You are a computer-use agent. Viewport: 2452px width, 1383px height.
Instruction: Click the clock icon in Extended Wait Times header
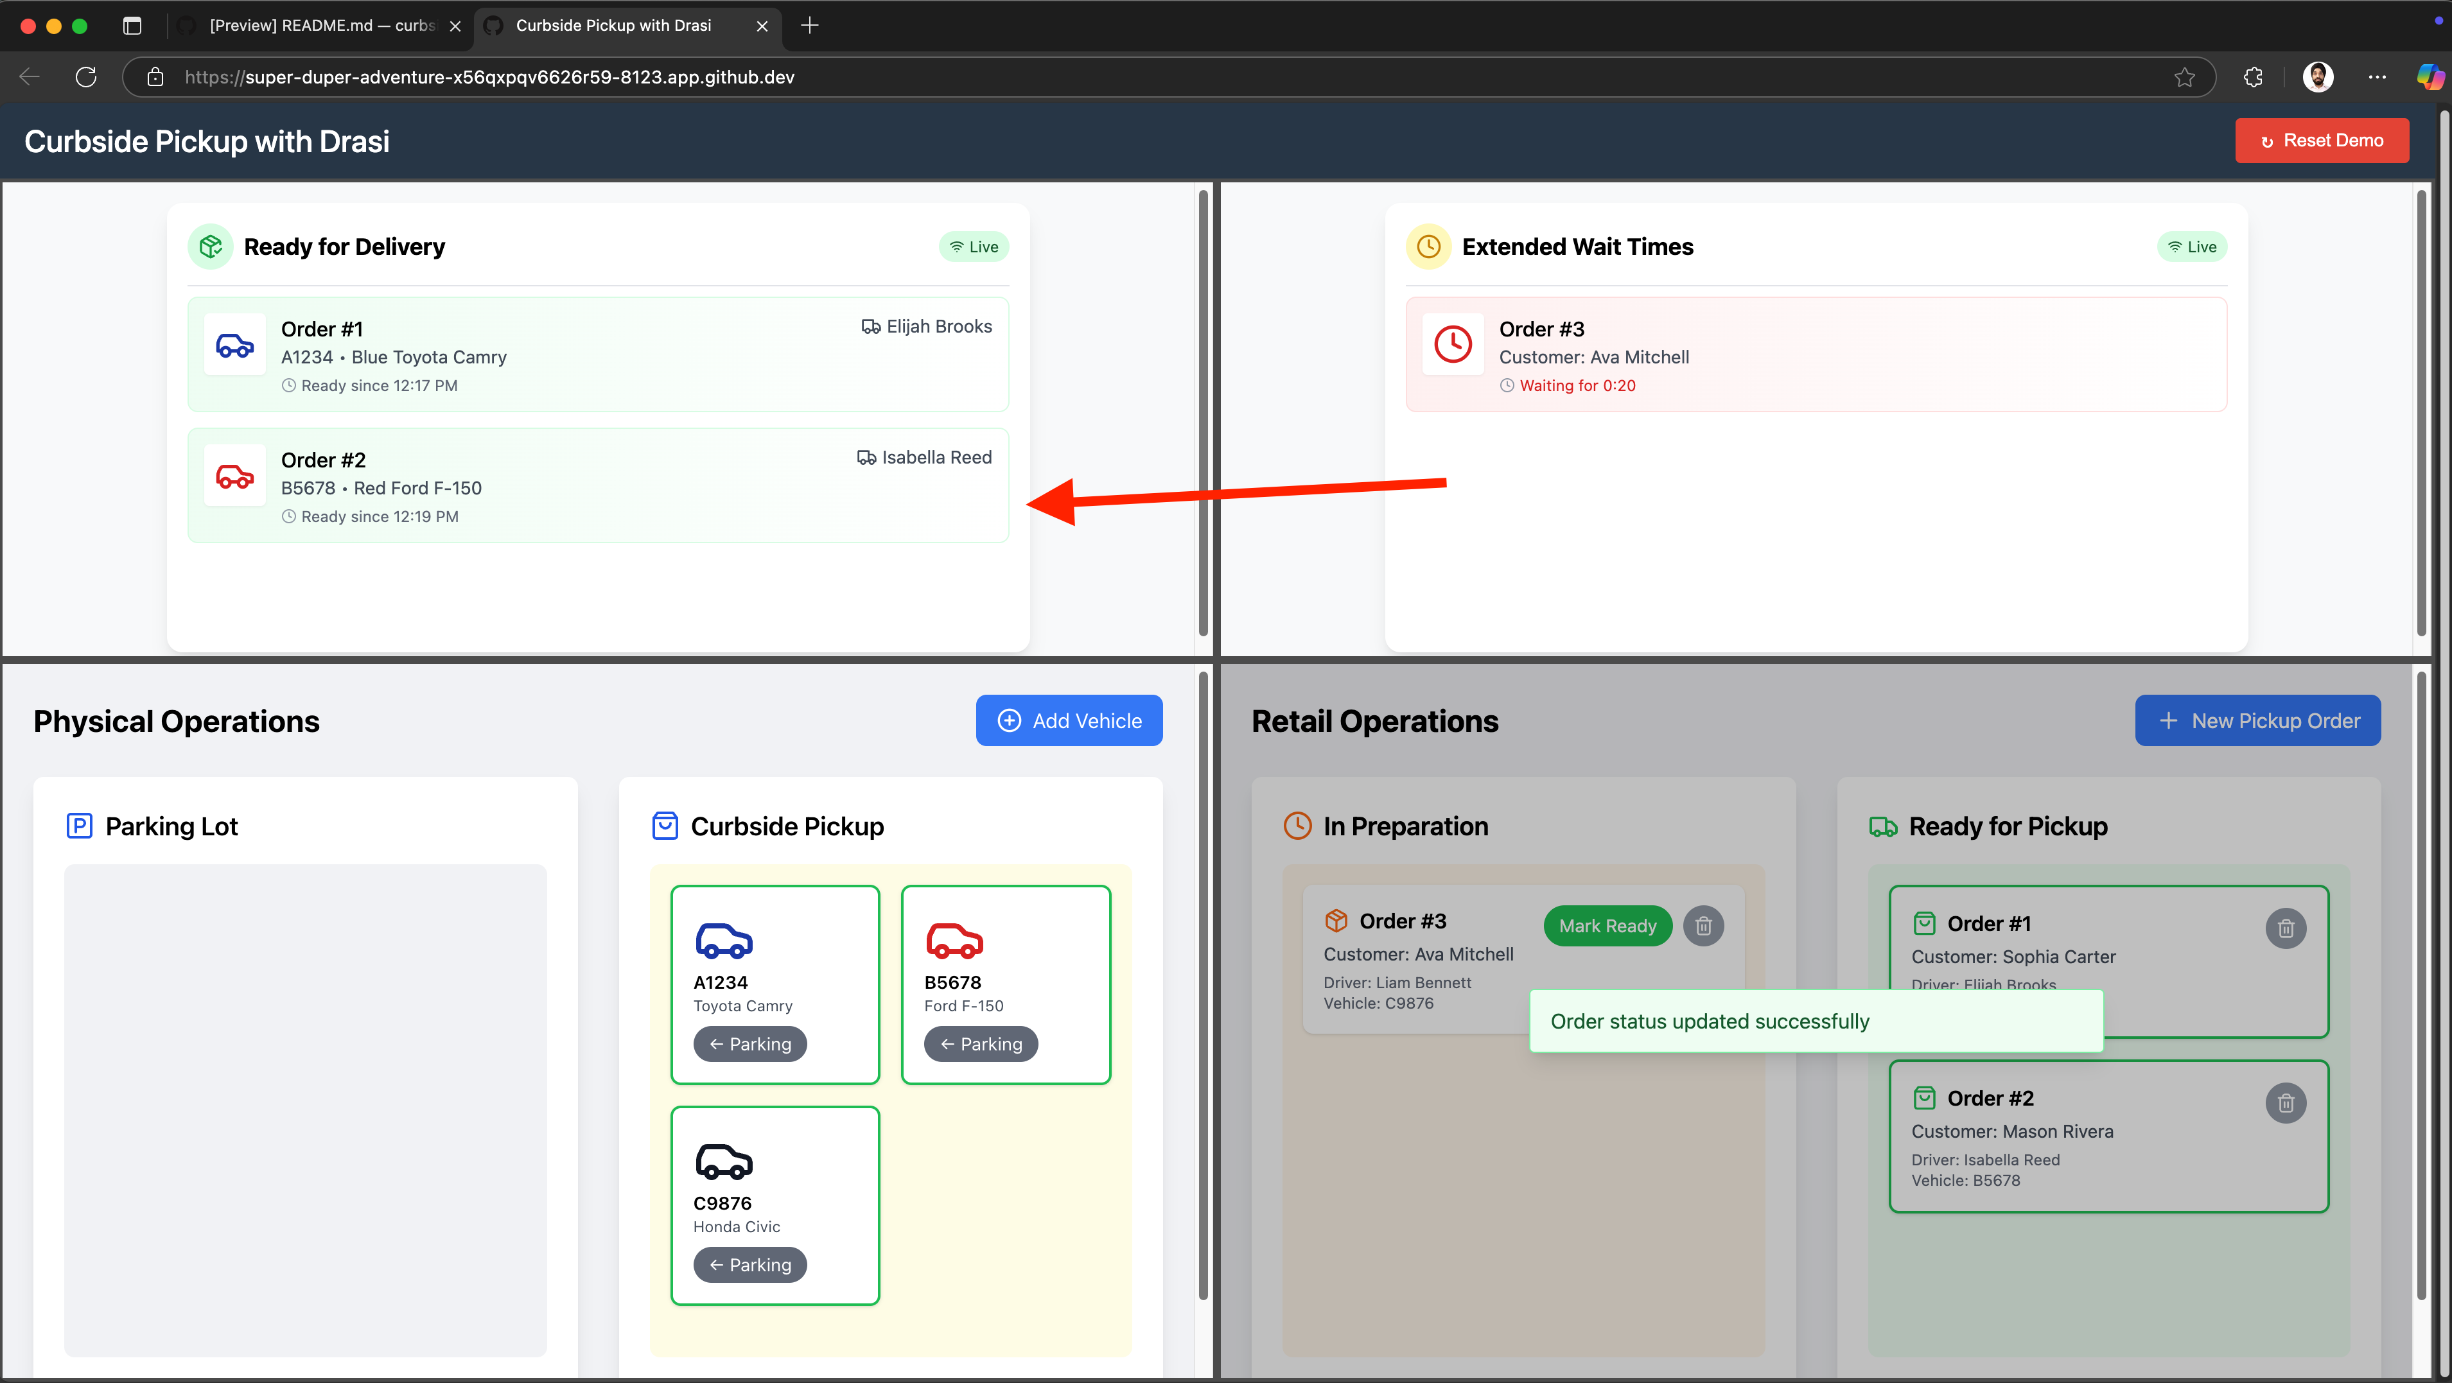point(1429,247)
